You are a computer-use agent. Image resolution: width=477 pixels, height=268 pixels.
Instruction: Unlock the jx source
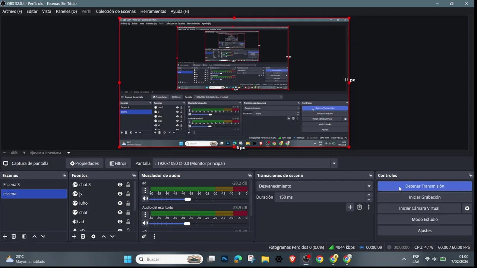coord(128,194)
